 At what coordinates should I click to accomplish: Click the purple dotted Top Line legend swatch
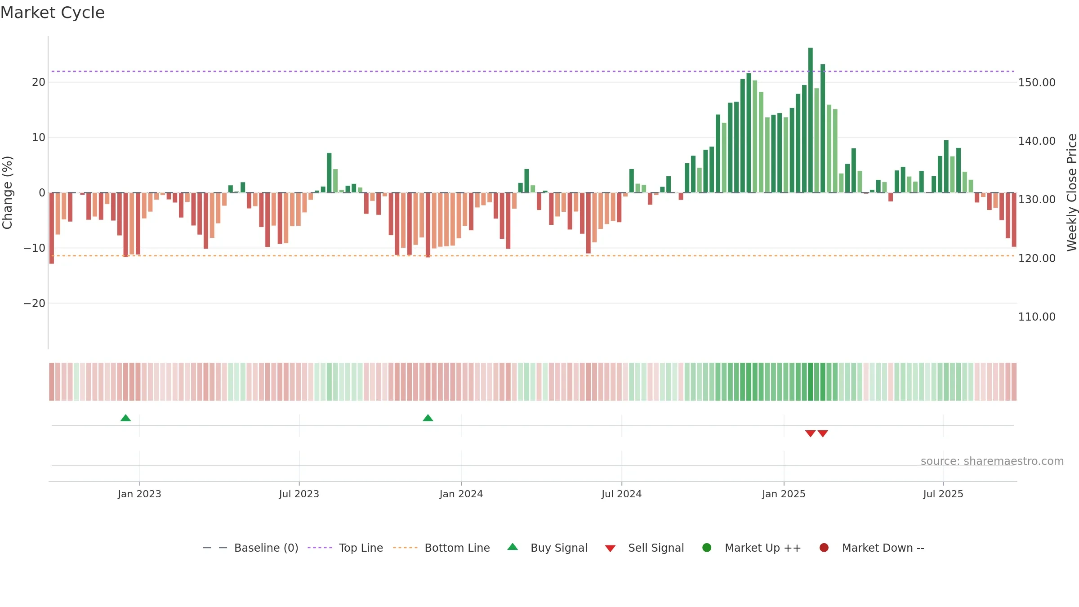pos(320,548)
